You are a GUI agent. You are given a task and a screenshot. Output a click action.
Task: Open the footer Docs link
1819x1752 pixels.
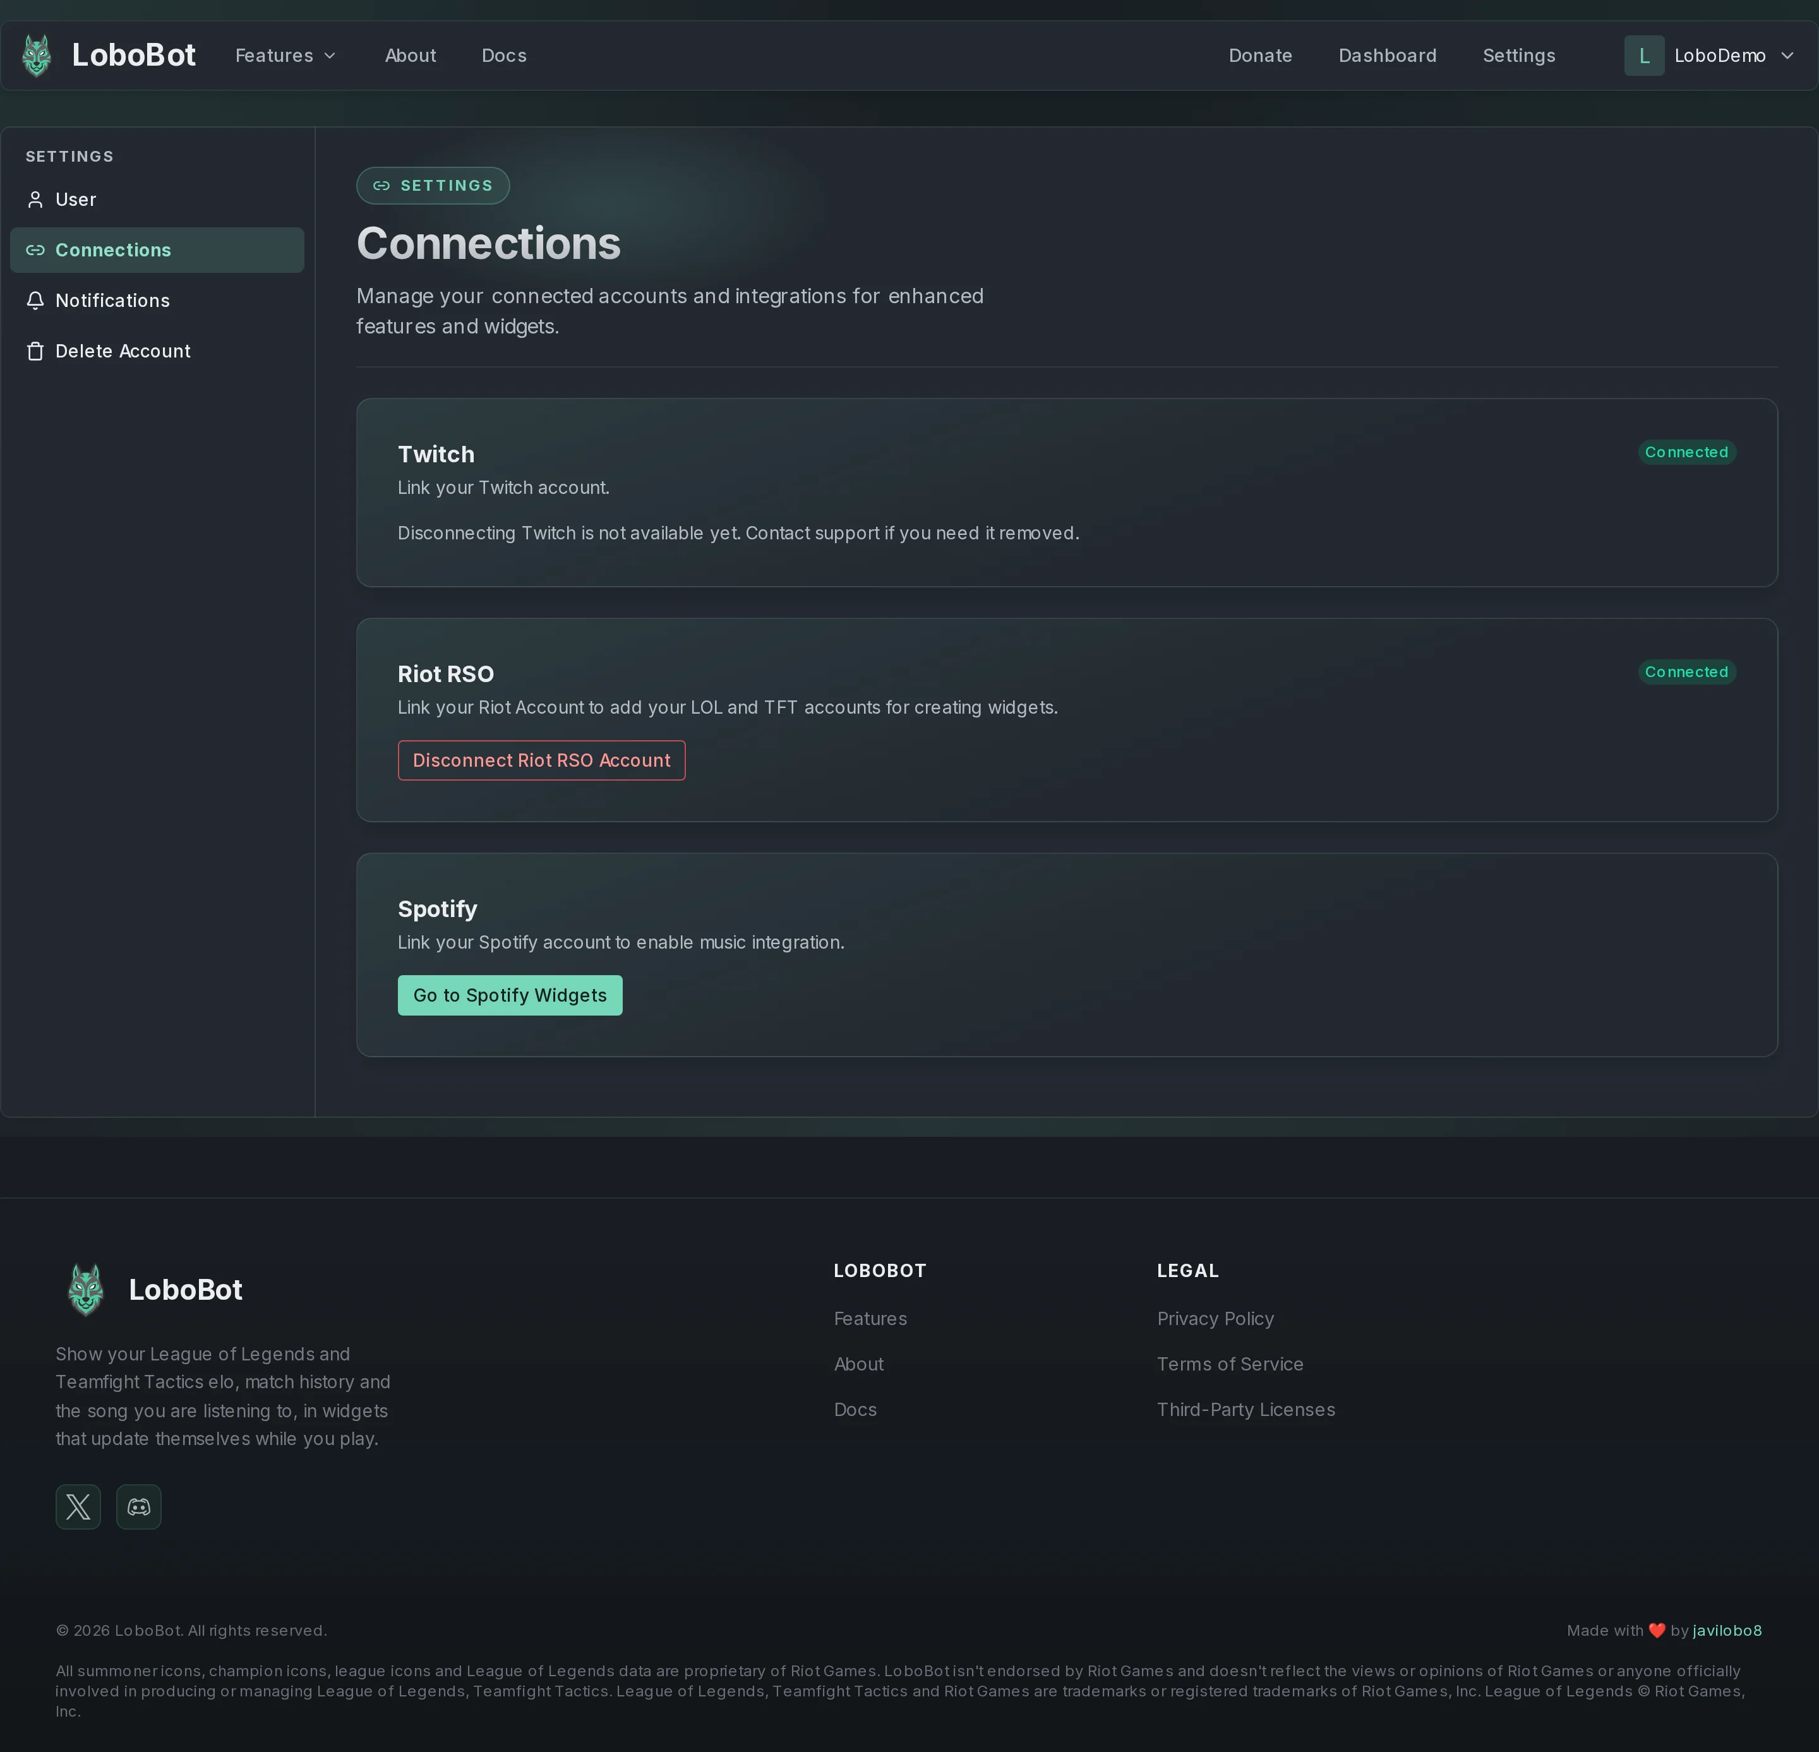[855, 1410]
